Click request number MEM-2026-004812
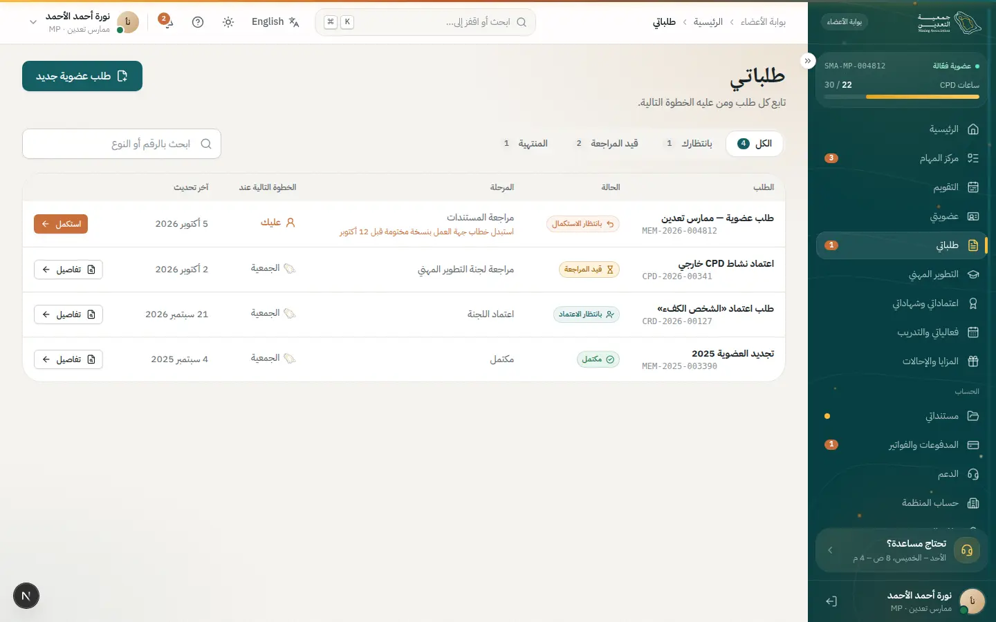996x622 pixels. click(679, 231)
